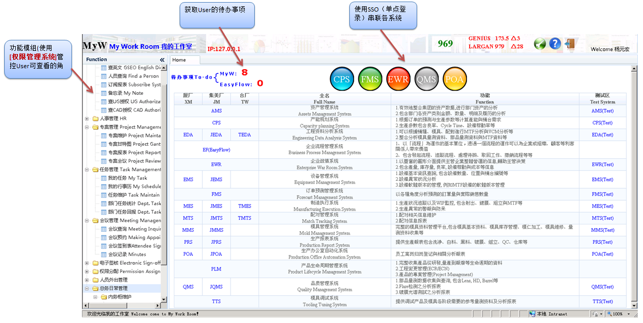
Task: Click the green globe icon in header
Action: click(540, 44)
